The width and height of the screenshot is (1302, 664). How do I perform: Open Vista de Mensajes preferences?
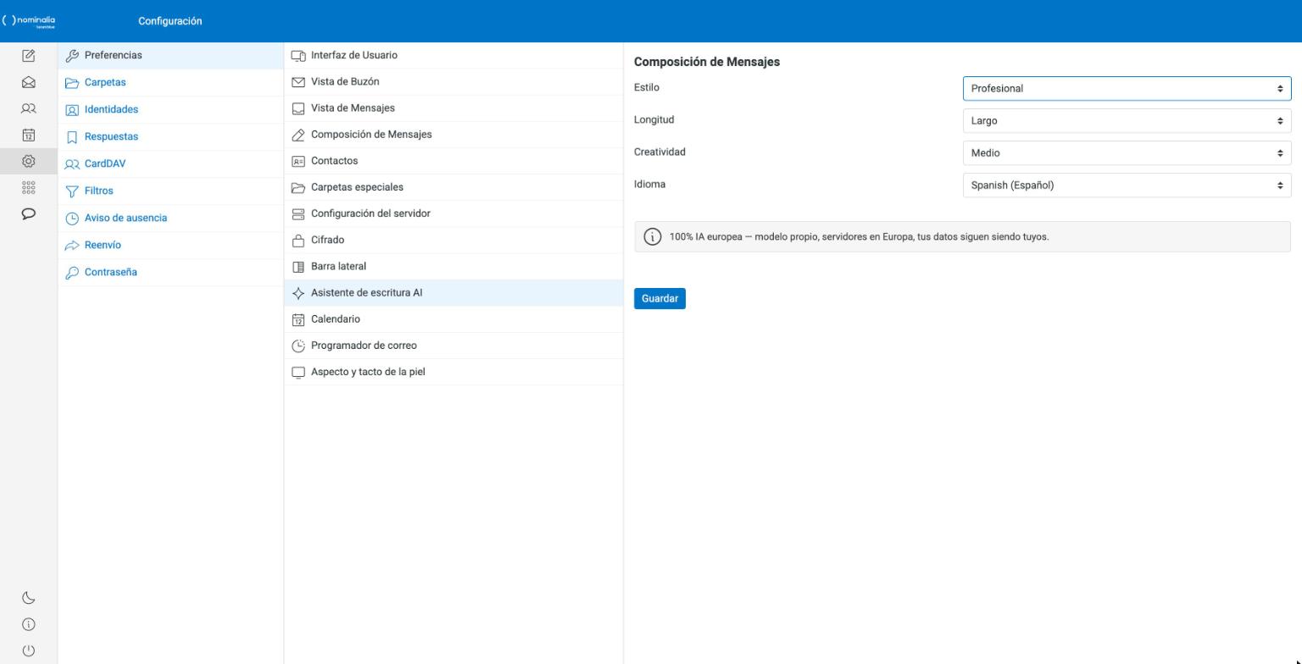pos(453,108)
